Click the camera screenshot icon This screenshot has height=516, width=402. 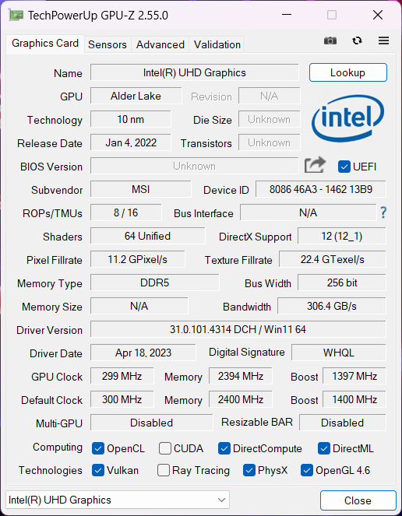pos(330,40)
